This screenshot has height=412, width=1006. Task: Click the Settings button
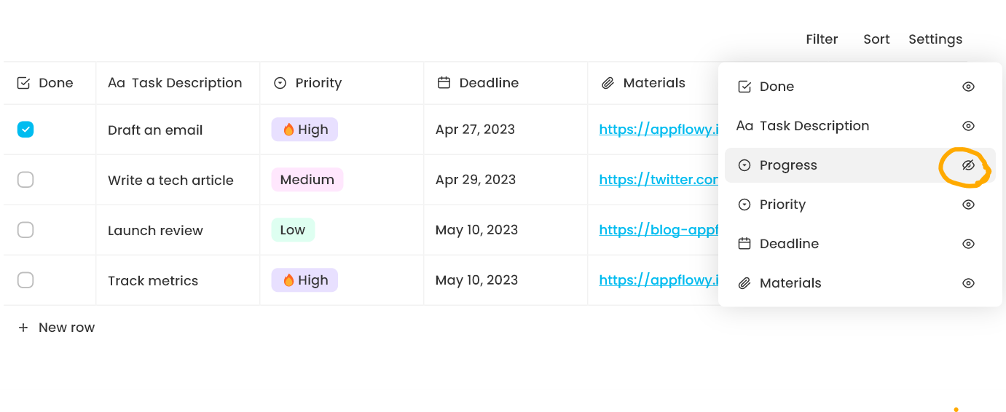tap(935, 39)
